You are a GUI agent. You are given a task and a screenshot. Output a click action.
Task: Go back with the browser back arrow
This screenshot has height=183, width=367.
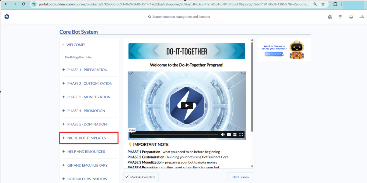coord(6,4)
